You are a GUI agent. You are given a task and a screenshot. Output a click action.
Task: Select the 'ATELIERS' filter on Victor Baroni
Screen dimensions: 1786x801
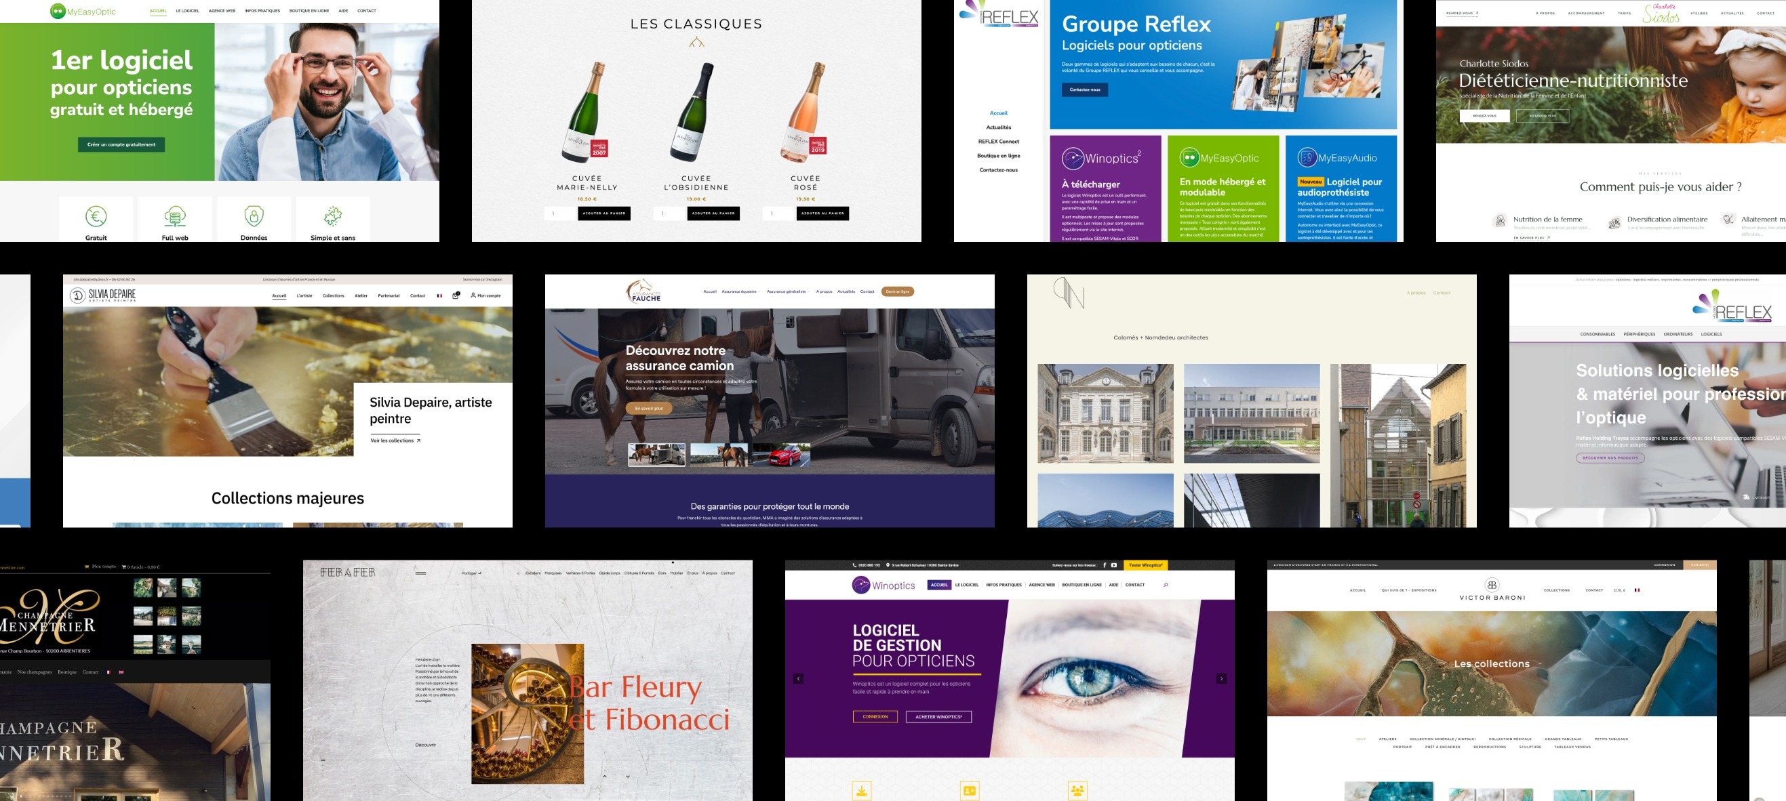click(x=1387, y=739)
